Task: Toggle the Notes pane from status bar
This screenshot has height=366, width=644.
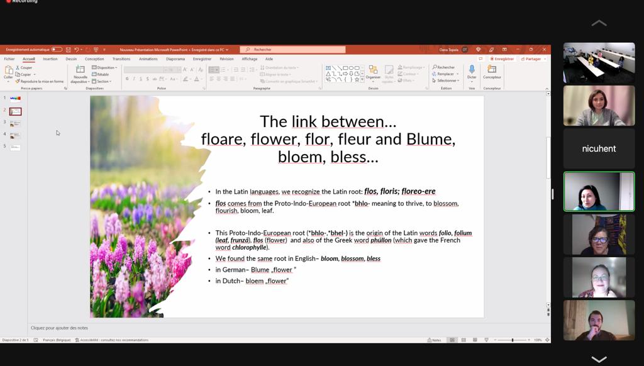Action: [x=435, y=340]
